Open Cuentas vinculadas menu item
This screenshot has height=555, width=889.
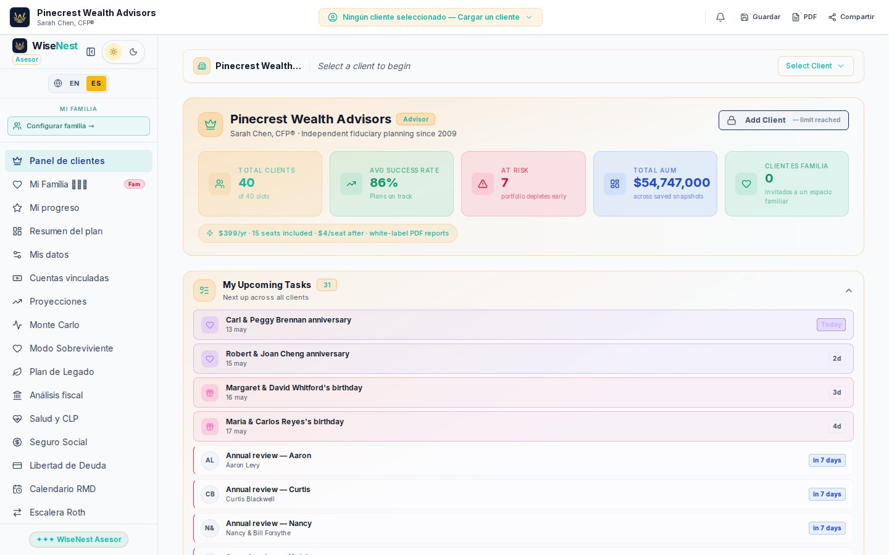click(78, 278)
